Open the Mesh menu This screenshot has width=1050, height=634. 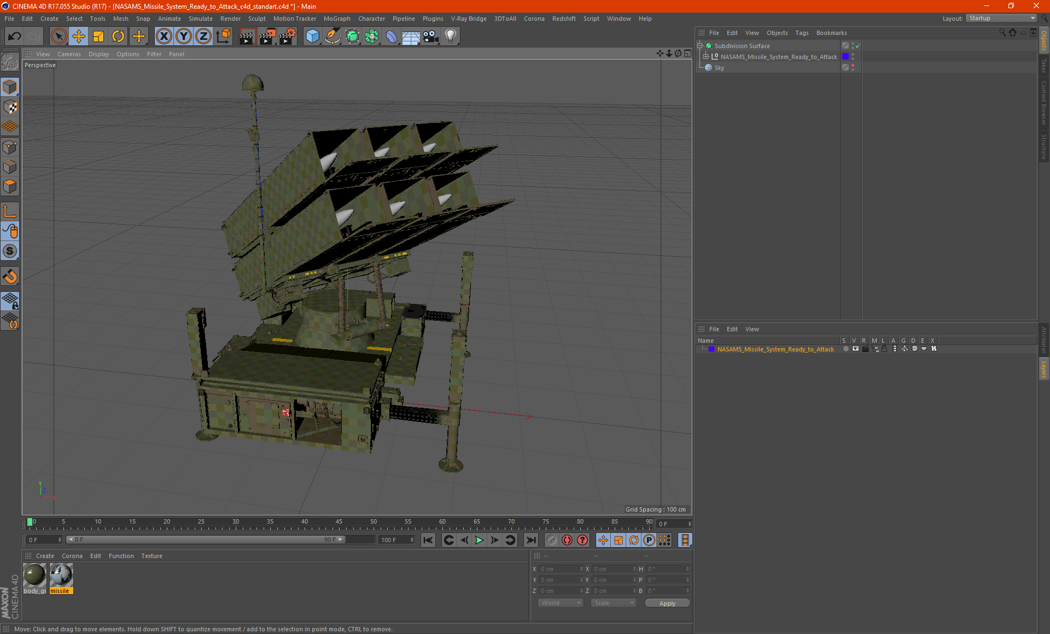tap(120, 19)
